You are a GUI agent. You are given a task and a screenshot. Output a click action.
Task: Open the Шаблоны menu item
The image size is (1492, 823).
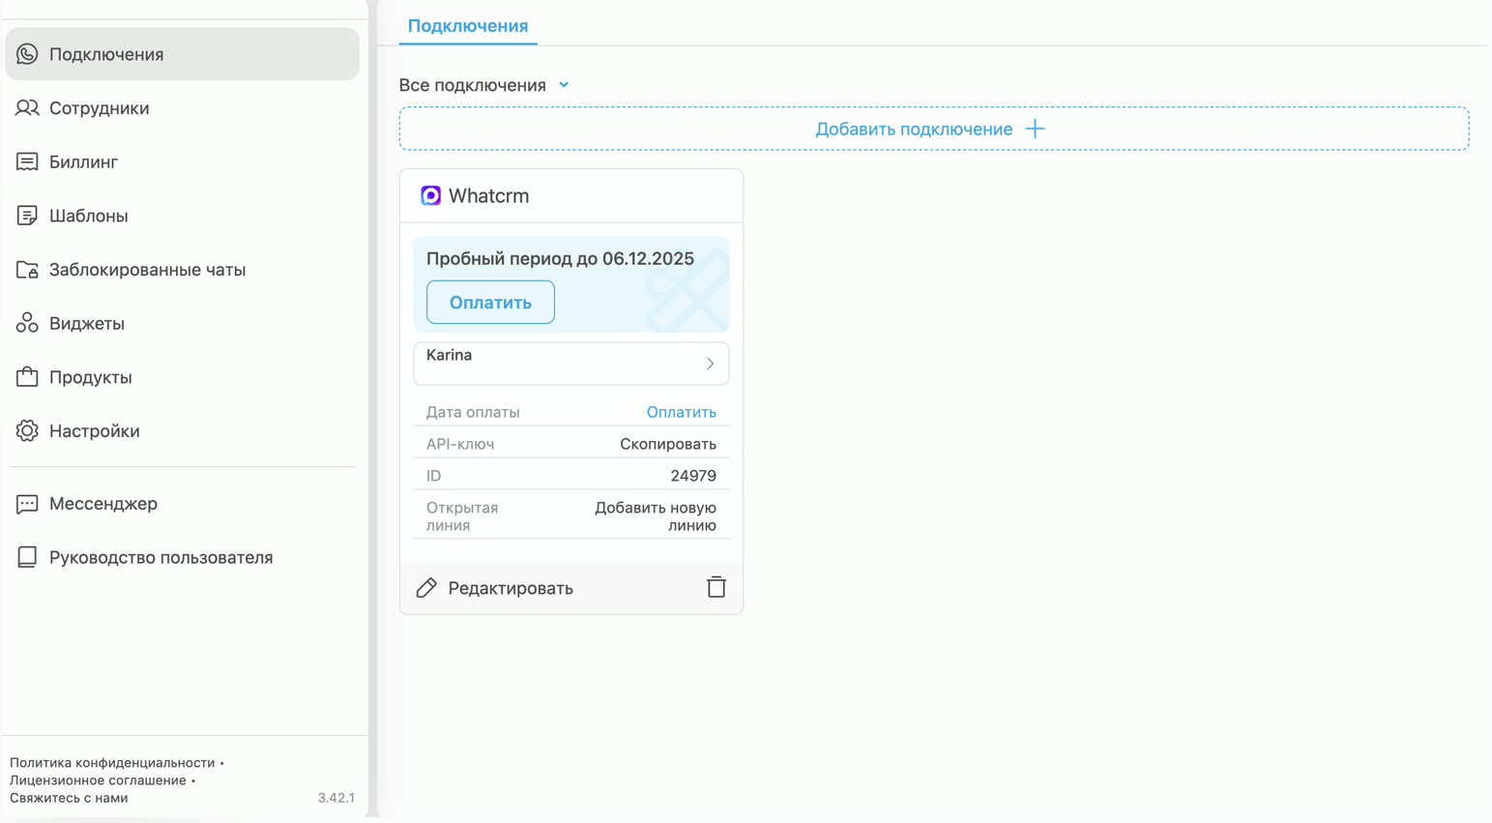[x=88, y=216]
